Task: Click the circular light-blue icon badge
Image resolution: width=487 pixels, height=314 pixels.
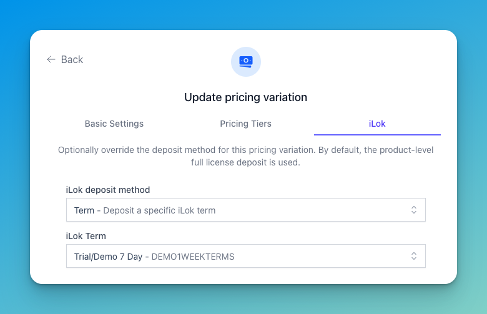Action: pos(245,62)
